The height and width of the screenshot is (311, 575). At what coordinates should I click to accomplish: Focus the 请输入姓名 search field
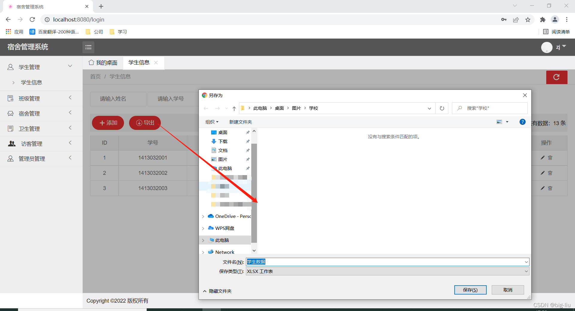[118, 99]
